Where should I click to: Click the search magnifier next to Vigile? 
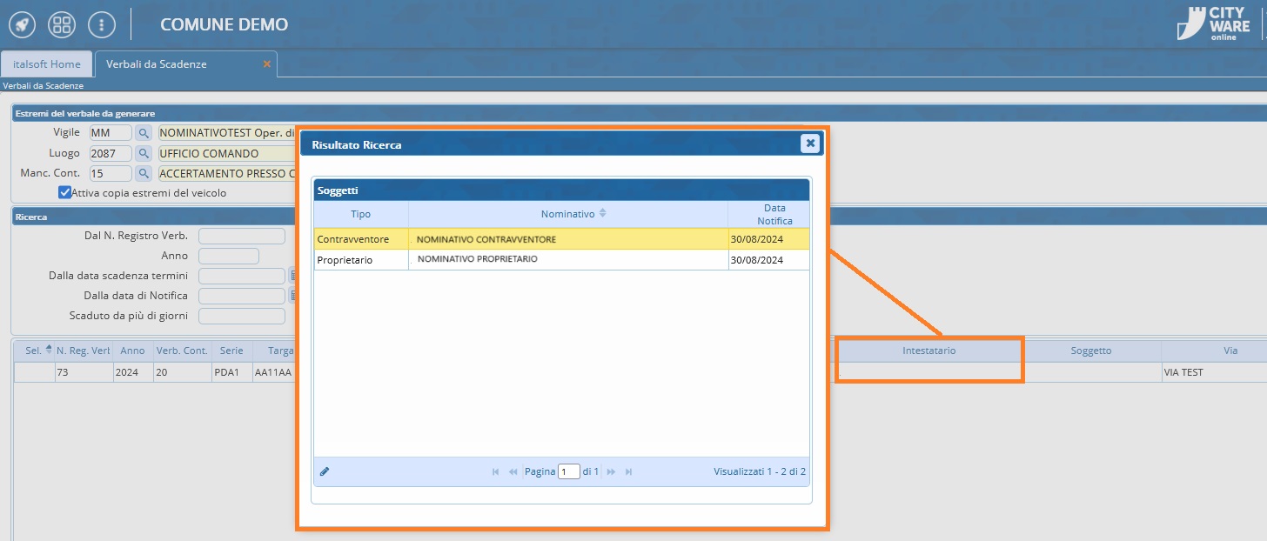(x=144, y=133)
